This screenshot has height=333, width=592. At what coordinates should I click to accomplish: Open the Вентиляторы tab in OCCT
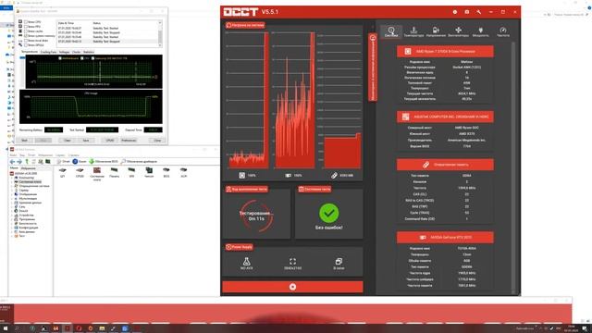459,31
